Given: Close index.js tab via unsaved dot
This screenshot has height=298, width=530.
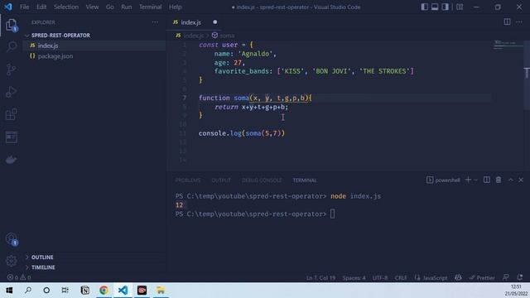Looking at the screenshot, I should point(215,22).
